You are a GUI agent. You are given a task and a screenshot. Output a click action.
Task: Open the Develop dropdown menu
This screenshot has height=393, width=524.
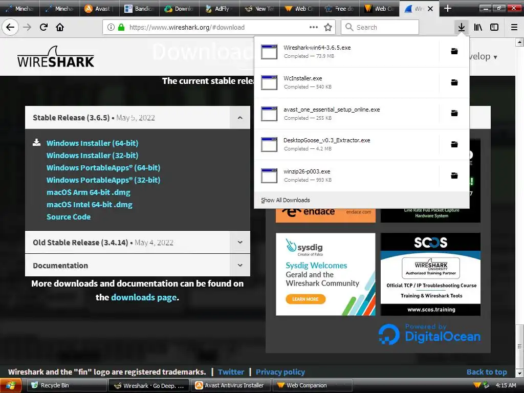[x=484, y=56]
